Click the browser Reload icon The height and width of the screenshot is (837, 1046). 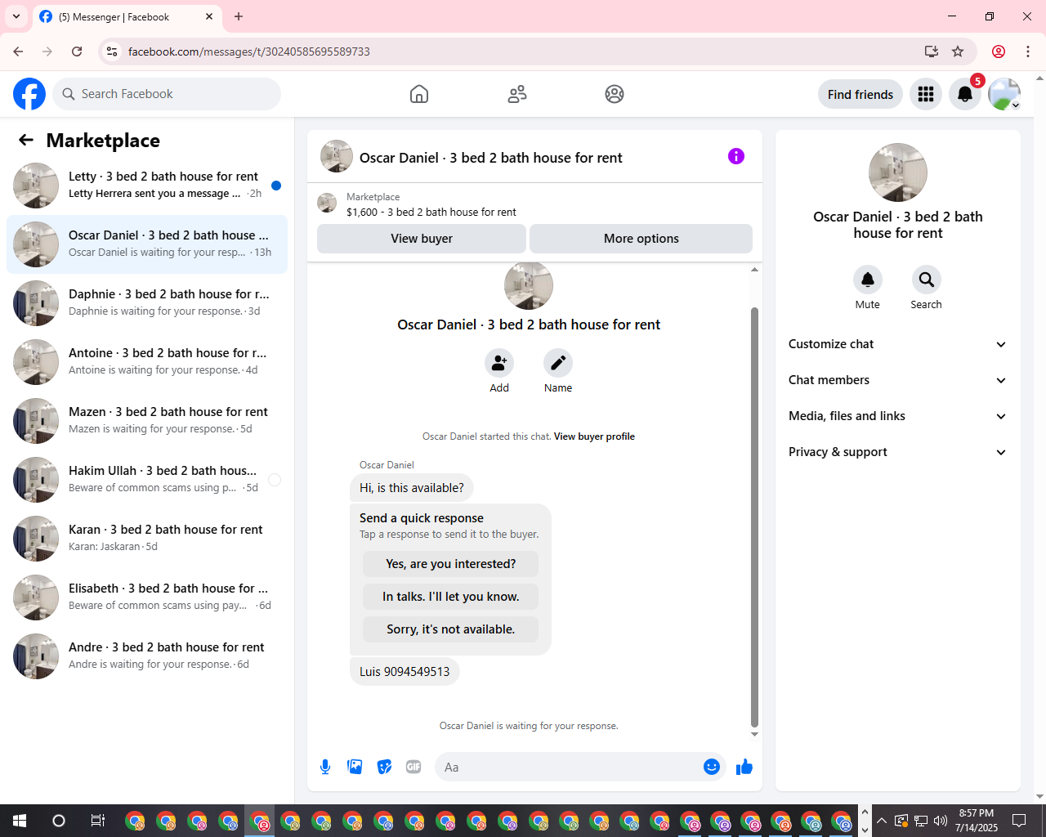77,51
